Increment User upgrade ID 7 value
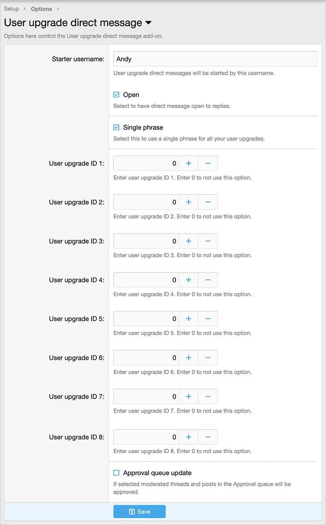 click(x=189, y=396)
